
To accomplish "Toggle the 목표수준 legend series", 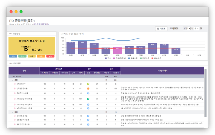I will [x=133, y=58].
